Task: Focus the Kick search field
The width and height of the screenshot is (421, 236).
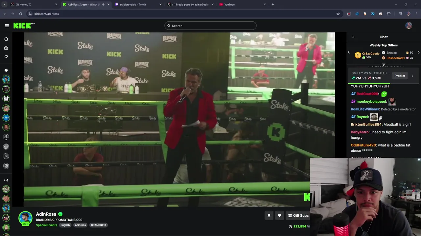Action: pyautogui.click(x=210, y=26)
